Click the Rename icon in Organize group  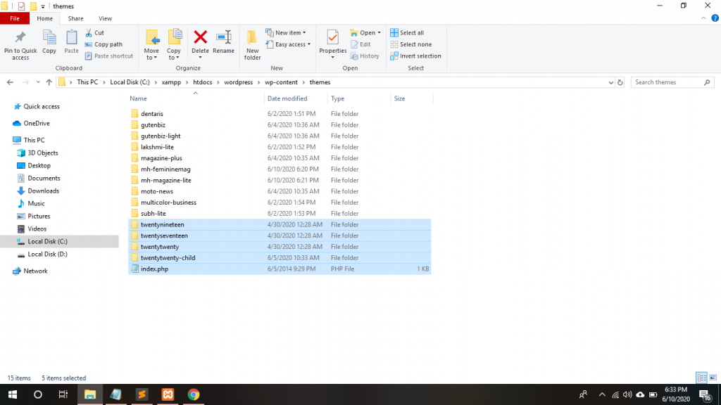(223, 41)
